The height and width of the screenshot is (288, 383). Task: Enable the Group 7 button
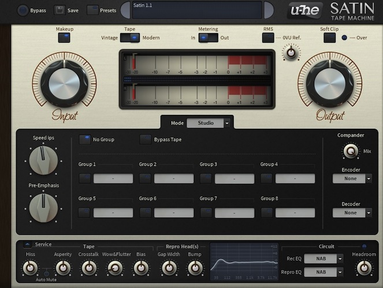point(206,212)
